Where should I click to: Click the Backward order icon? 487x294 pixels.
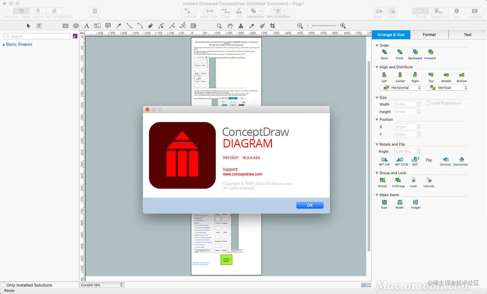coord(415,52)
